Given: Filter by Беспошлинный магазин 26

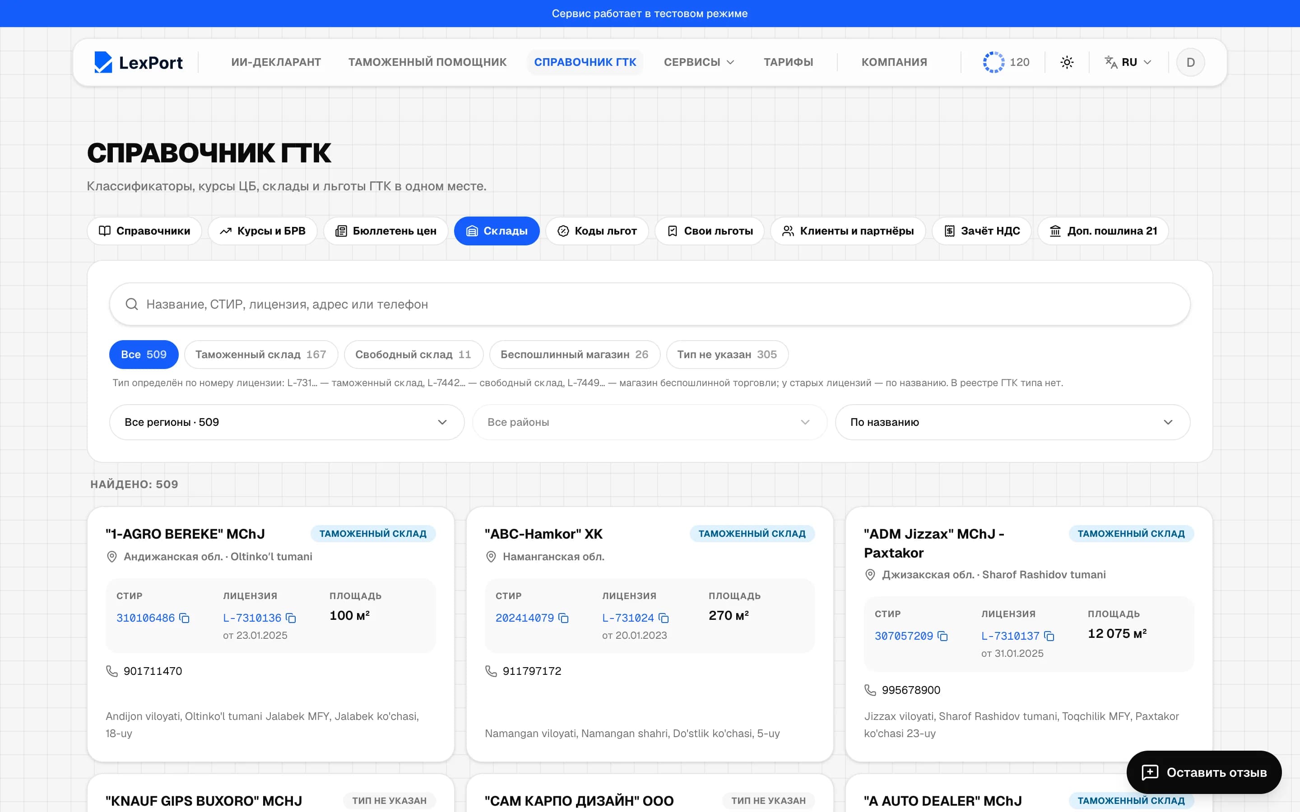Looking at the screenshot, I should click(x=575, y=355).
